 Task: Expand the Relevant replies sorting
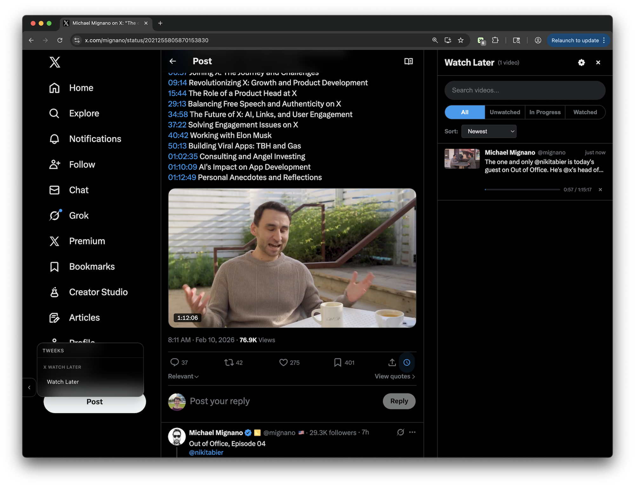(183, 376)
